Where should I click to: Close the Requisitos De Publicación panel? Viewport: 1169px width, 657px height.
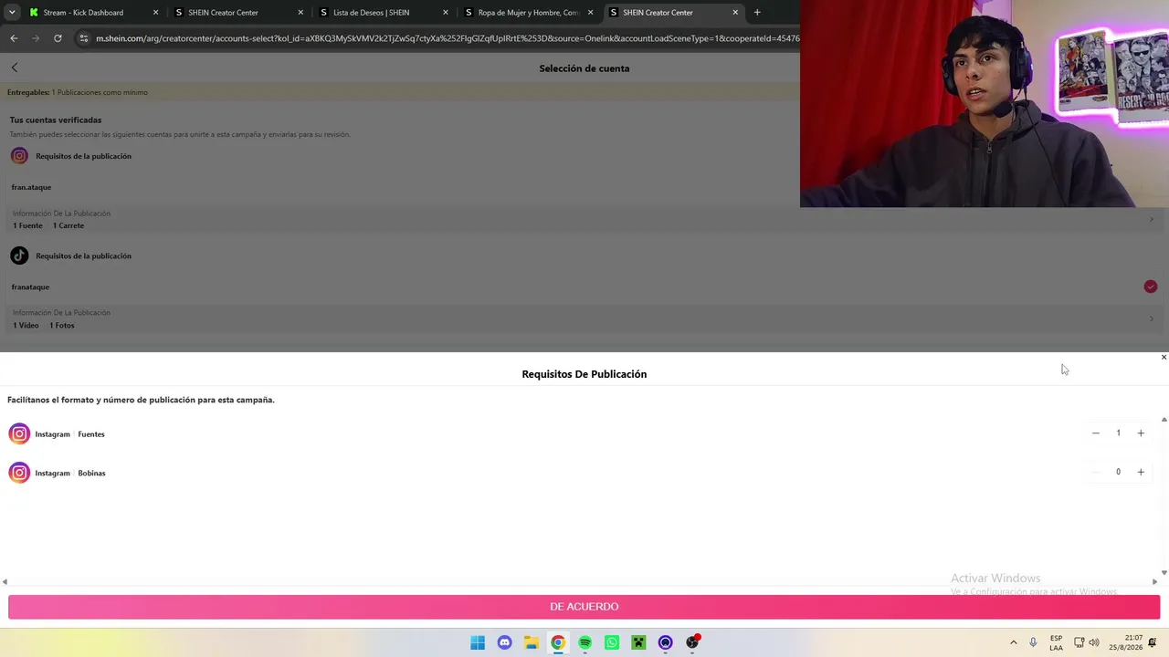[x=1164, y=357]
